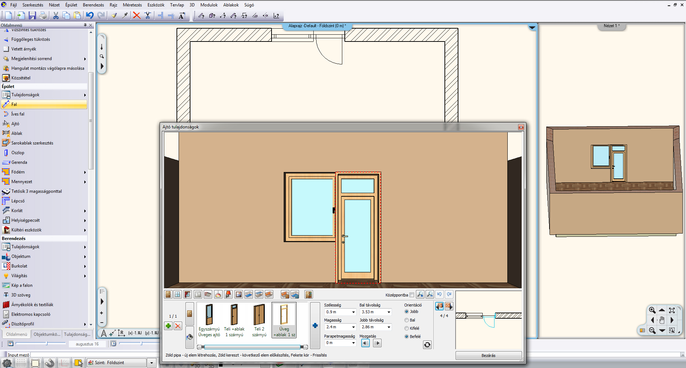The height and width of the screenshot is (368, 686).
Task: Open the Szélesség width dropdown
Action: click(353, 312)
